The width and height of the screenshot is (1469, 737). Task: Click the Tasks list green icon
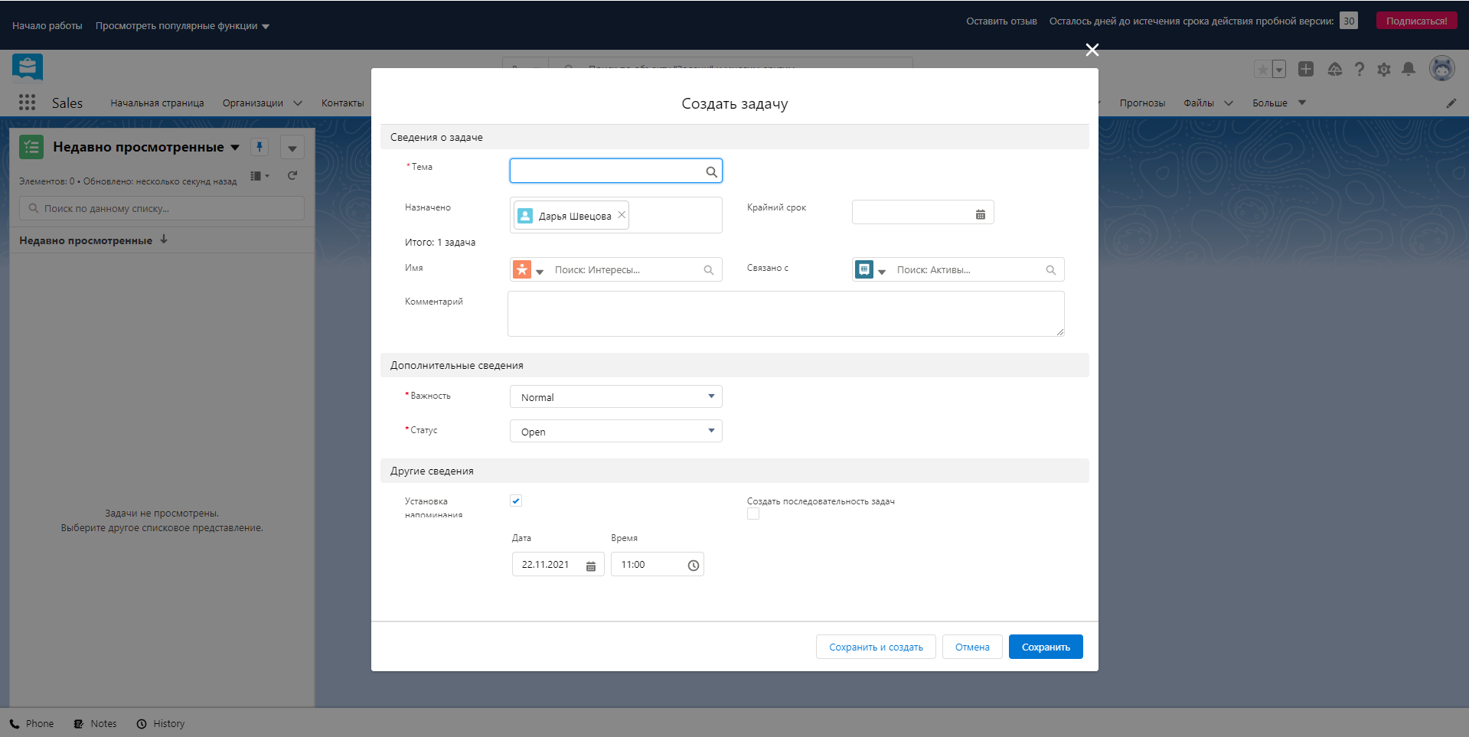31,147
